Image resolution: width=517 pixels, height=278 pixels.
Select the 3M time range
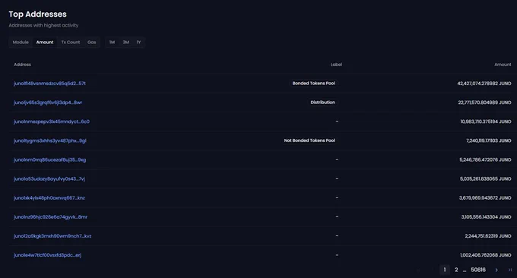[126, 43]
